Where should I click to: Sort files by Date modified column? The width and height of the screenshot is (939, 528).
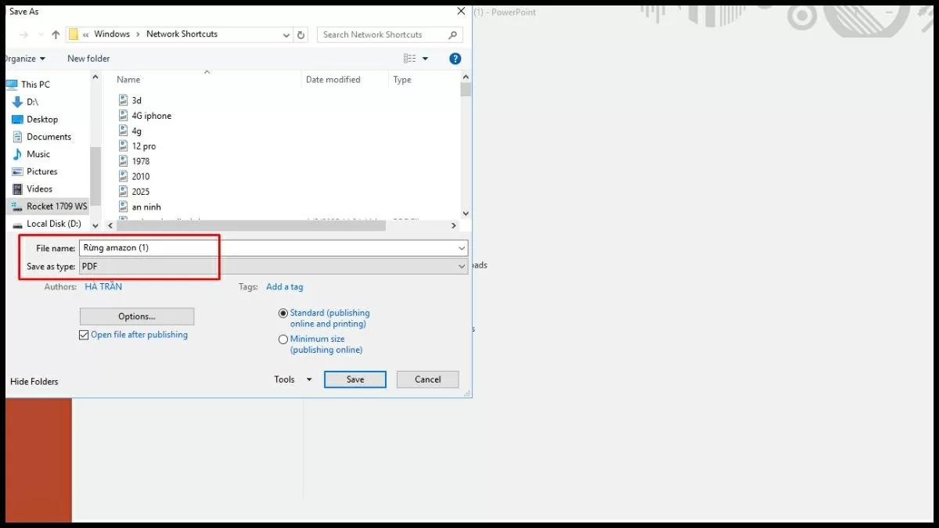pyautogui.click(x=333, y=80)
